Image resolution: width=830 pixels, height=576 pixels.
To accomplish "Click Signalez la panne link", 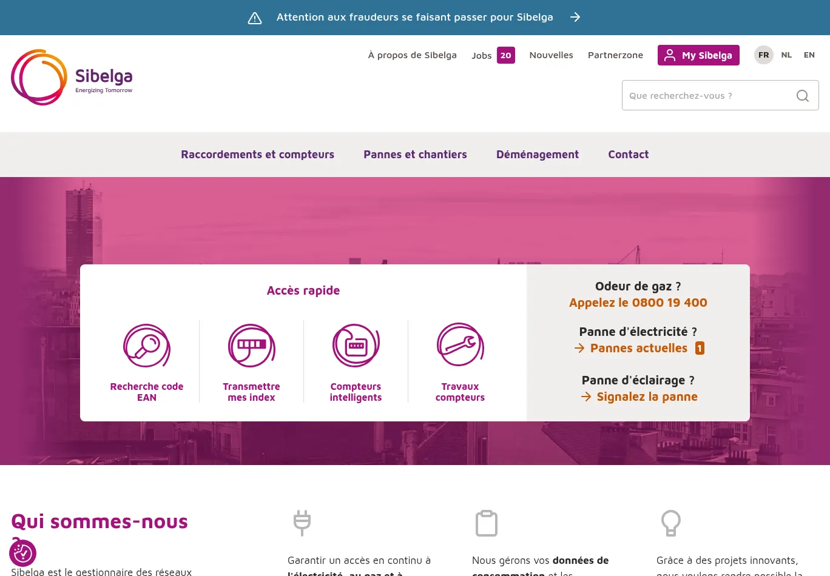I will [646, 397].
